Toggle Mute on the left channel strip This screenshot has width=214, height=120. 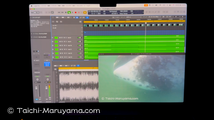pyautogui.click(x=37, y=100)
